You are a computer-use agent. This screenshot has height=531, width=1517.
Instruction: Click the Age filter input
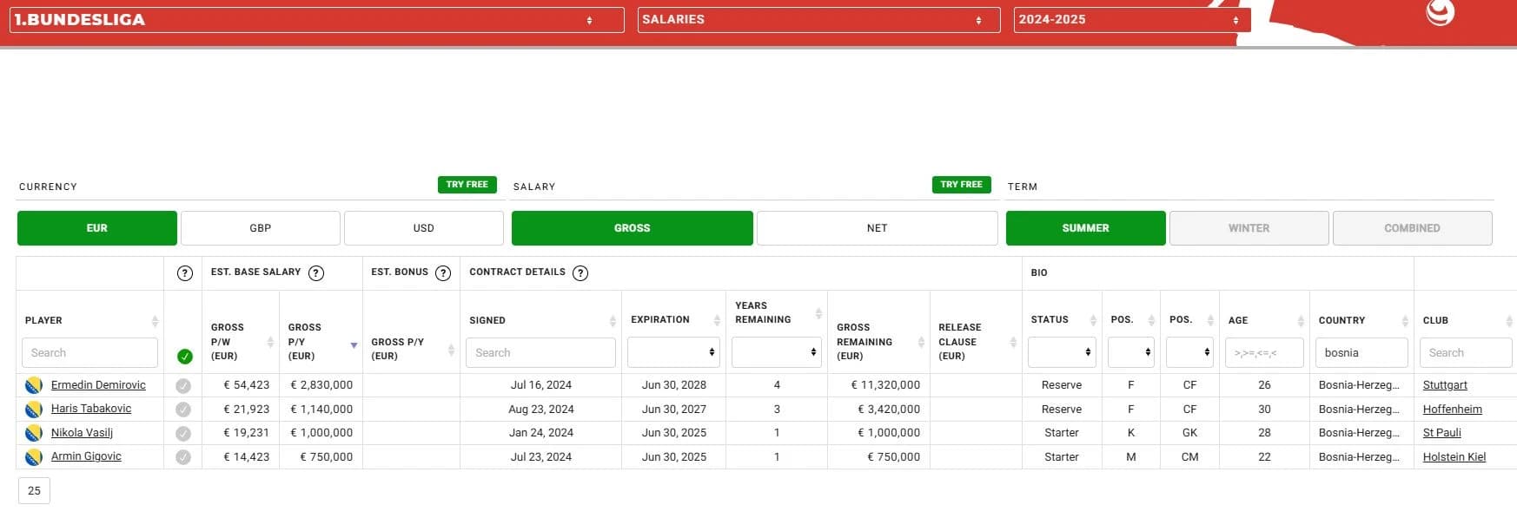click(1264, 353)
